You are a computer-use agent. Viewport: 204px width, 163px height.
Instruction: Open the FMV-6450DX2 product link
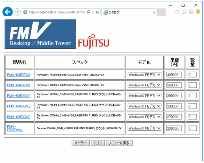19,96
